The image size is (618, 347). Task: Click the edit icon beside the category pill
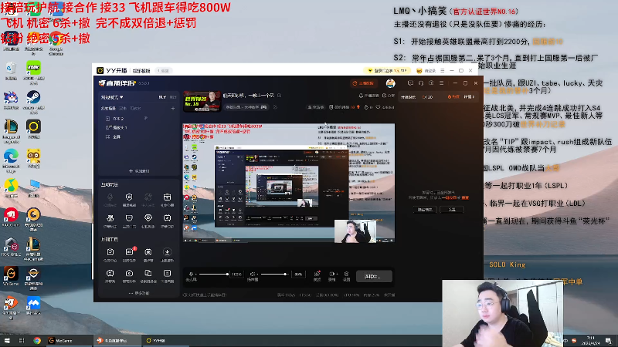click(275, 107)
